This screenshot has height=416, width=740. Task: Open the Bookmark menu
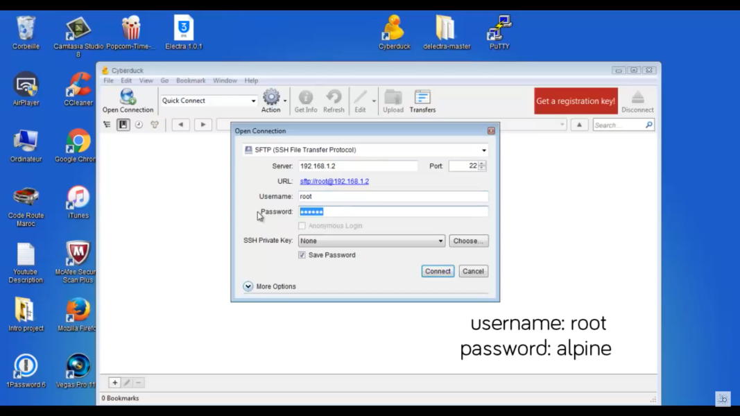(191, 80)
